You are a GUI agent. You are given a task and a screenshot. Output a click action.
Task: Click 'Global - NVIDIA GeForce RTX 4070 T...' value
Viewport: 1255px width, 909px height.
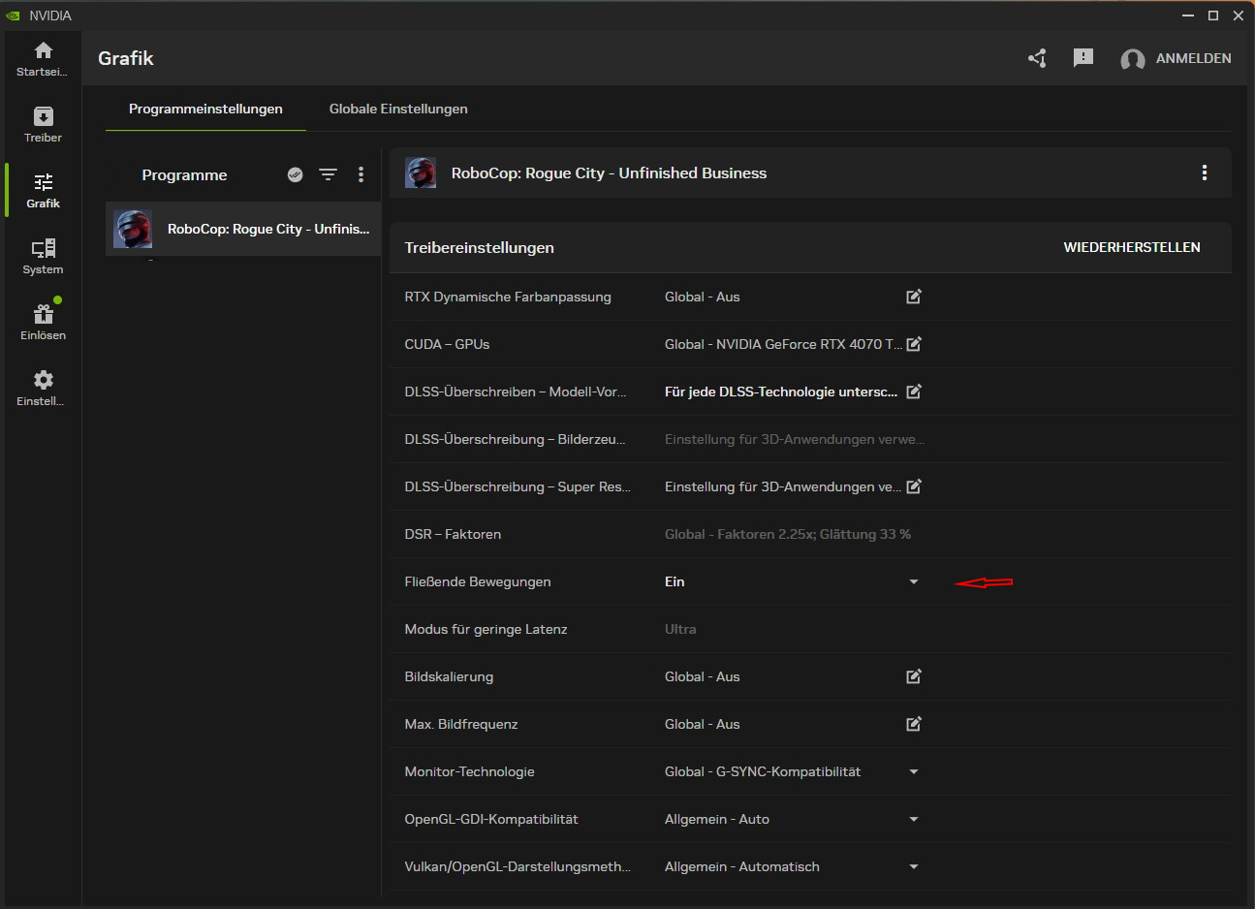pos(783,344)
